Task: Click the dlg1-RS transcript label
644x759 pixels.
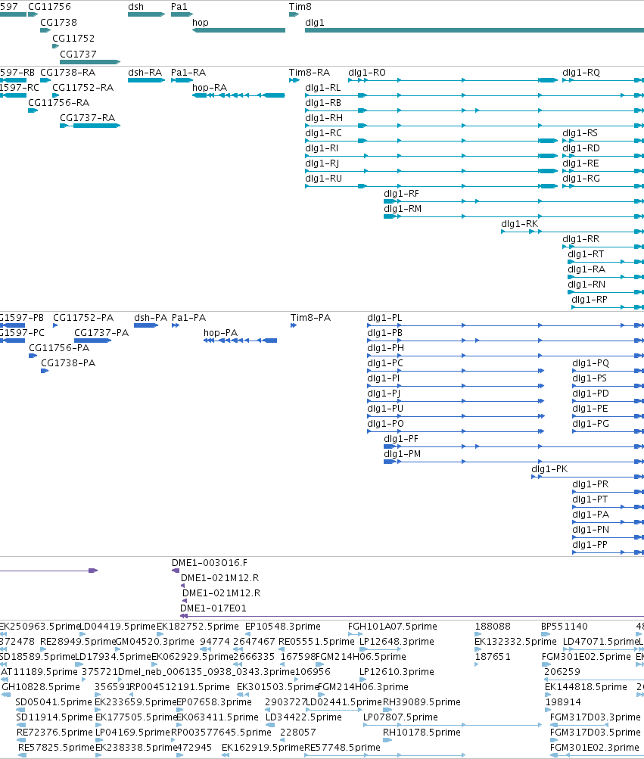Action: [x=580, y=132]
